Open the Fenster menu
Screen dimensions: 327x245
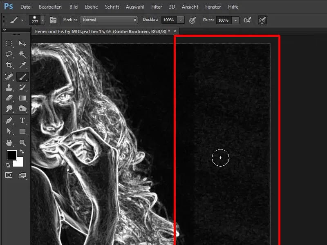click(213, 7)
